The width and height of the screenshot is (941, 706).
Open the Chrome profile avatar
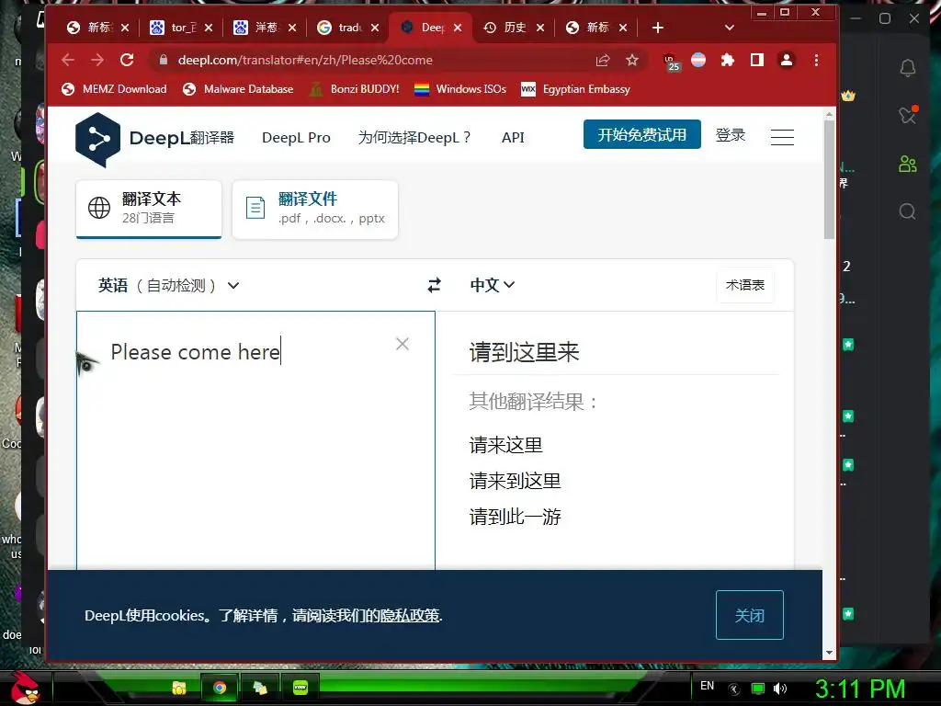(787, 60)
